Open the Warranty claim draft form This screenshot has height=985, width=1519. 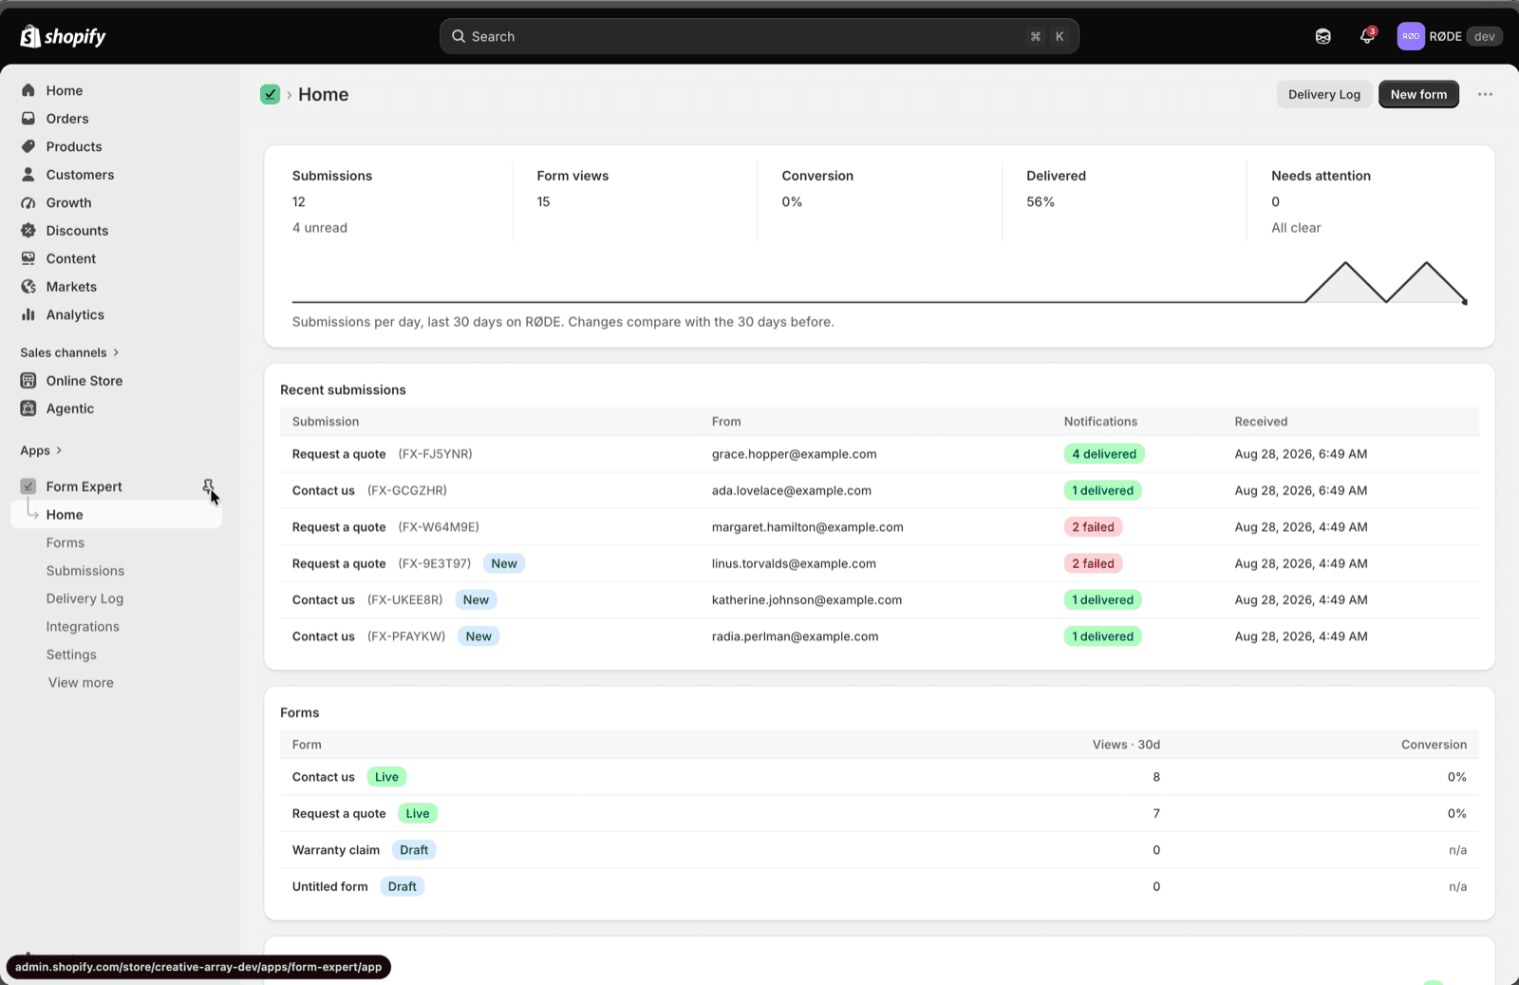[x=879, y=850]
